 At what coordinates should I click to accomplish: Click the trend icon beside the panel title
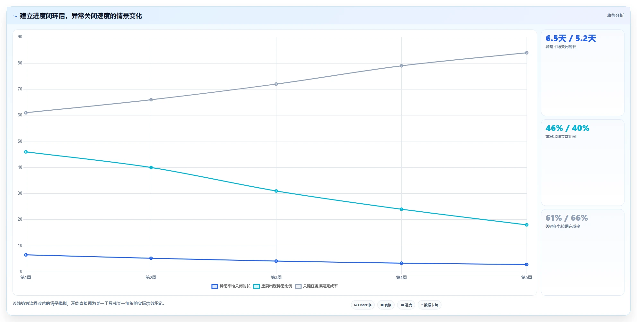pos(15,16)
